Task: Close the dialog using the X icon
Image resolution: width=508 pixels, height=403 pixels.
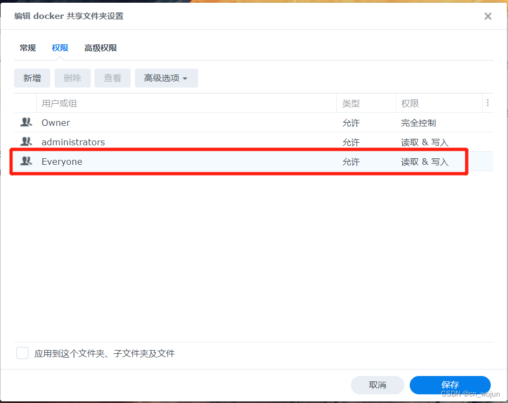Action: (487, 16)
